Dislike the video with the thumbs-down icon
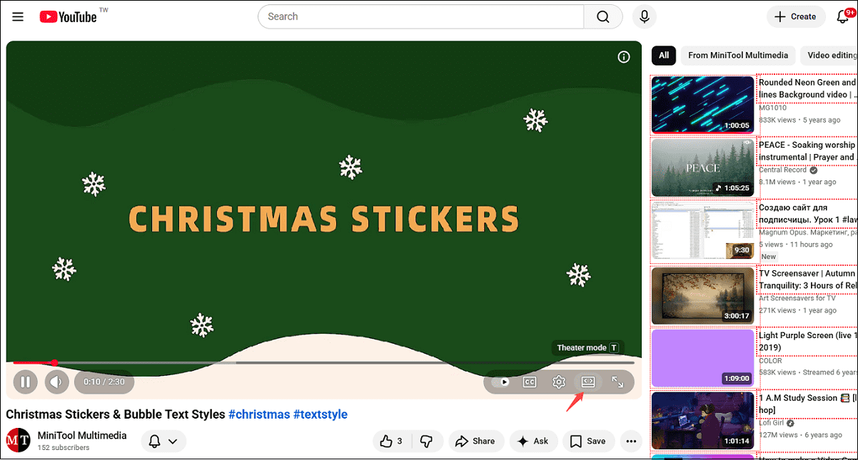The width and height of the screenshot is (858, 460). pyautogui.click(x=426, y=441)
